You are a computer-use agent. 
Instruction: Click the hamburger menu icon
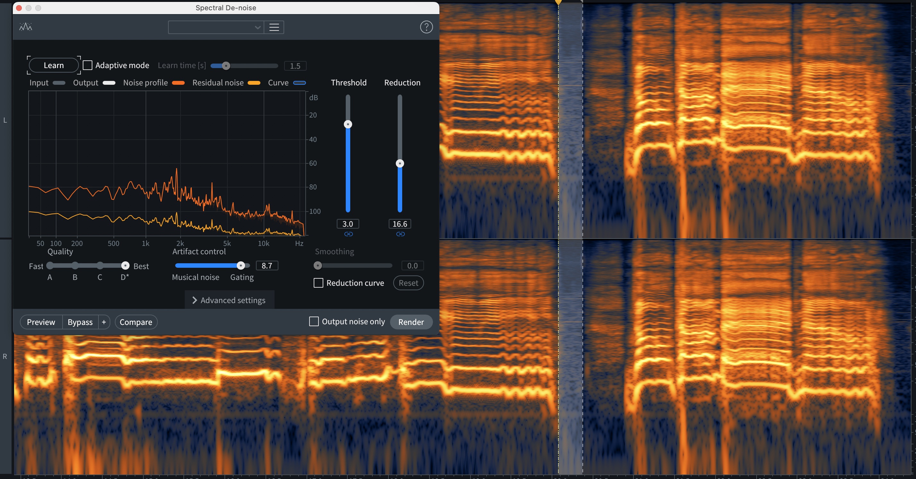(274, 27)
